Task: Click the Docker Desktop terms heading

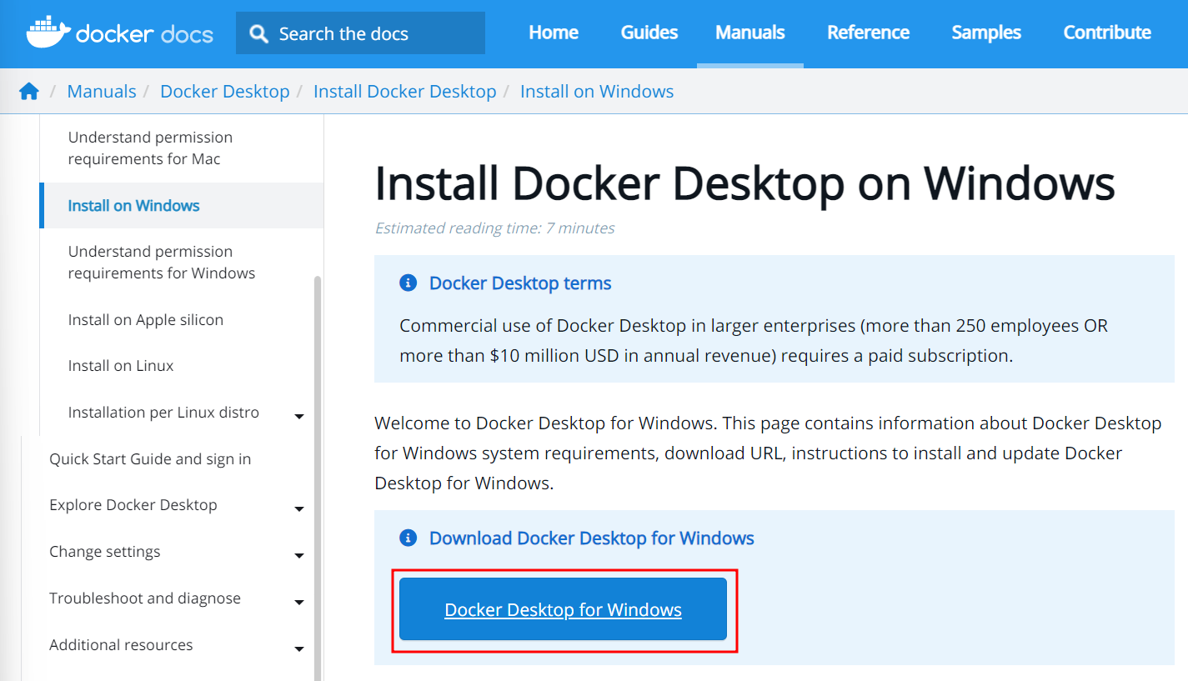Action: tap(520, 283)
